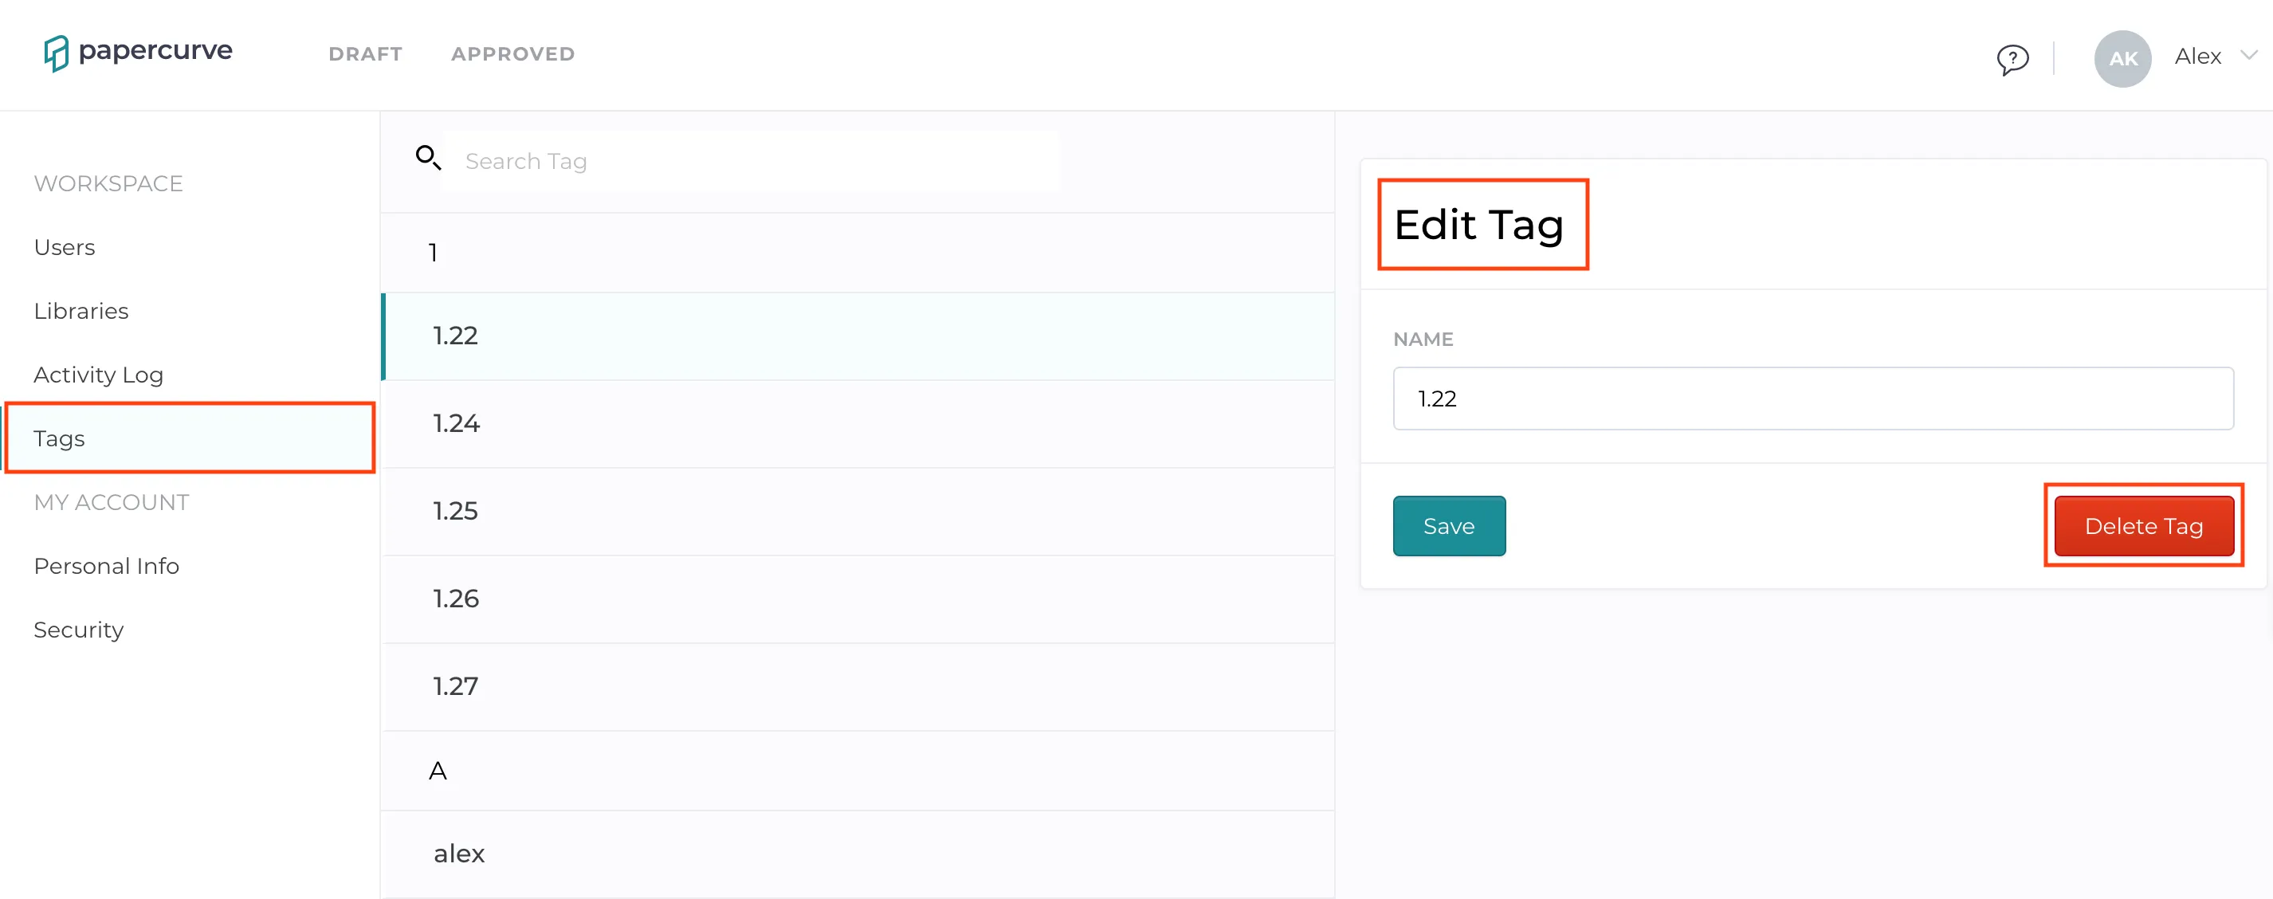Select the alex tag row
2273x899 pixels.
tap(857, 854)
